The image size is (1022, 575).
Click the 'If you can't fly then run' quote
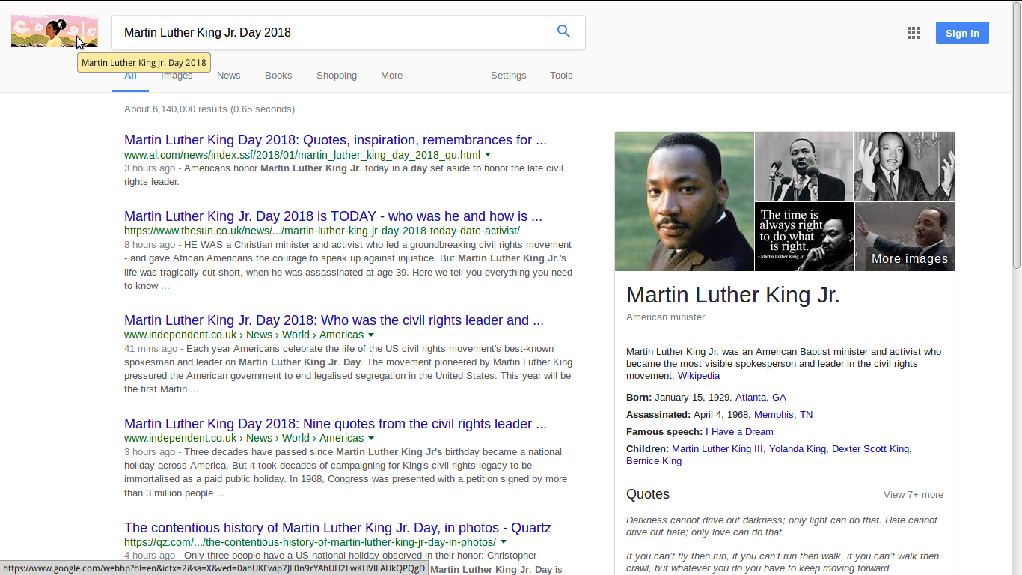coord(783,562)
